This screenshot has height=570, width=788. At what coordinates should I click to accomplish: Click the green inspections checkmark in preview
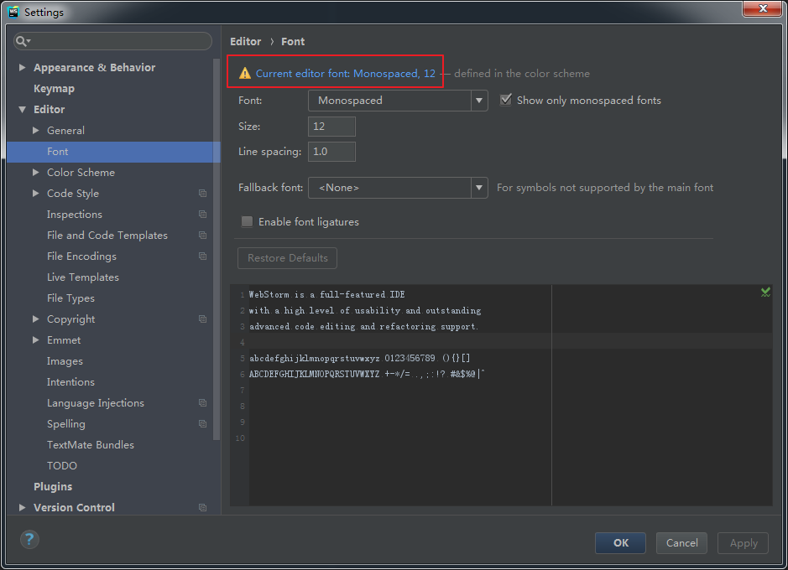point(765,292)
